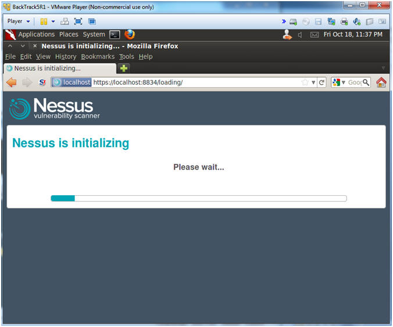Expand VMware devices chevron
This screenshot has height=327, width=393.
(284, 21)
